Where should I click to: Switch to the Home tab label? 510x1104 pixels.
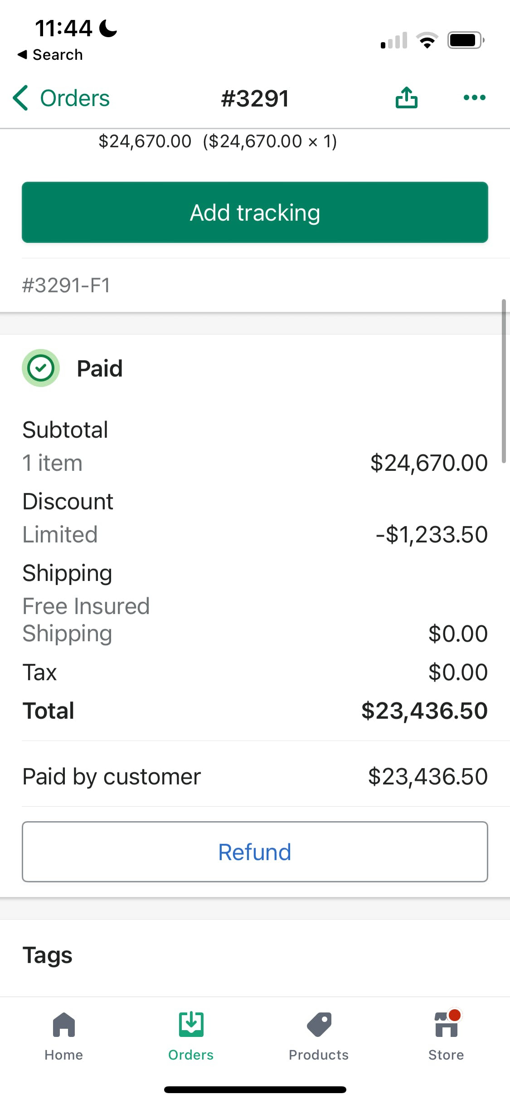[64, 1055]
